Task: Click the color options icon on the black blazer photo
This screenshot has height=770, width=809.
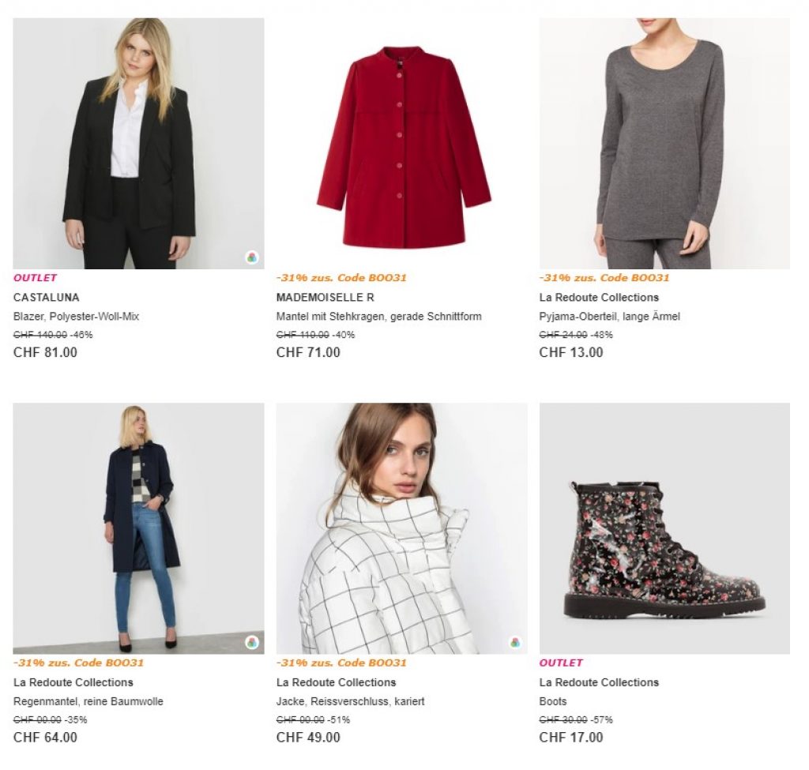Action: (251, 257)
